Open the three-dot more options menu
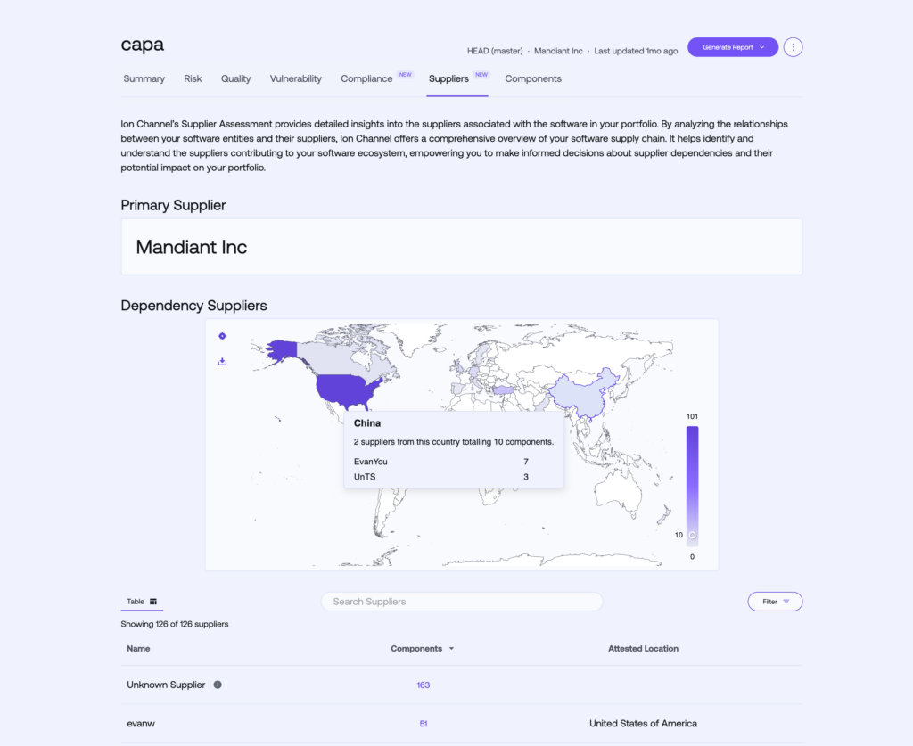 793,47
